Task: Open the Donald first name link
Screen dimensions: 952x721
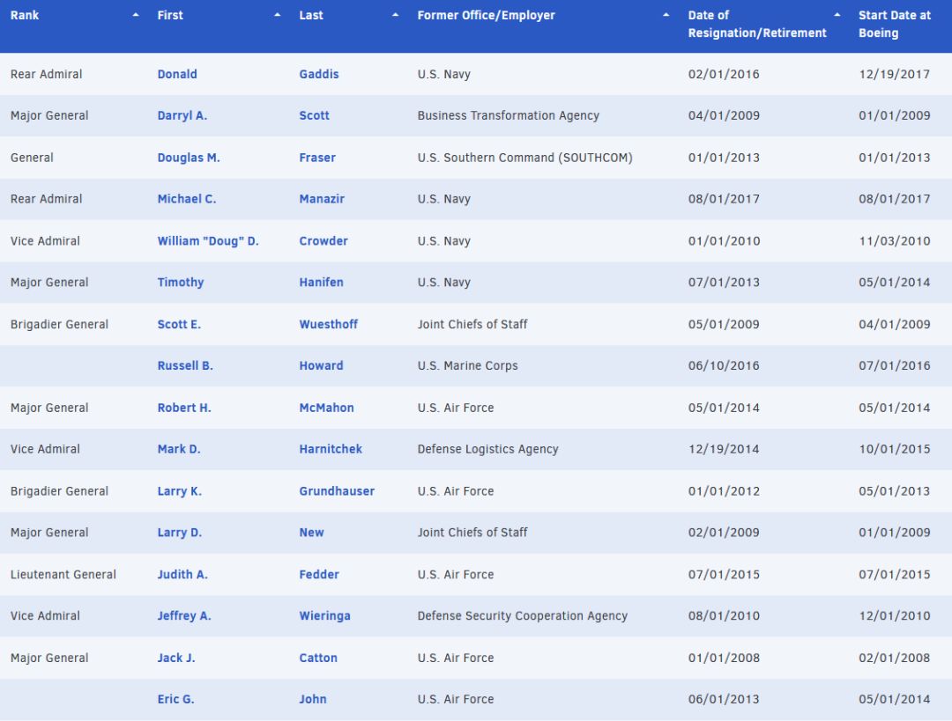Action: click(x=177, y=75)
